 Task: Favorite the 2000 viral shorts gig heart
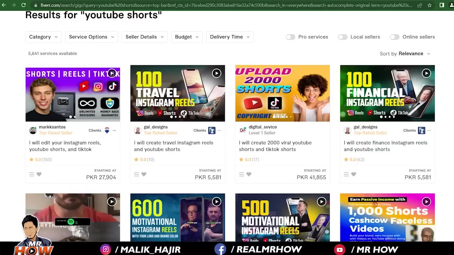pos(249,174)
